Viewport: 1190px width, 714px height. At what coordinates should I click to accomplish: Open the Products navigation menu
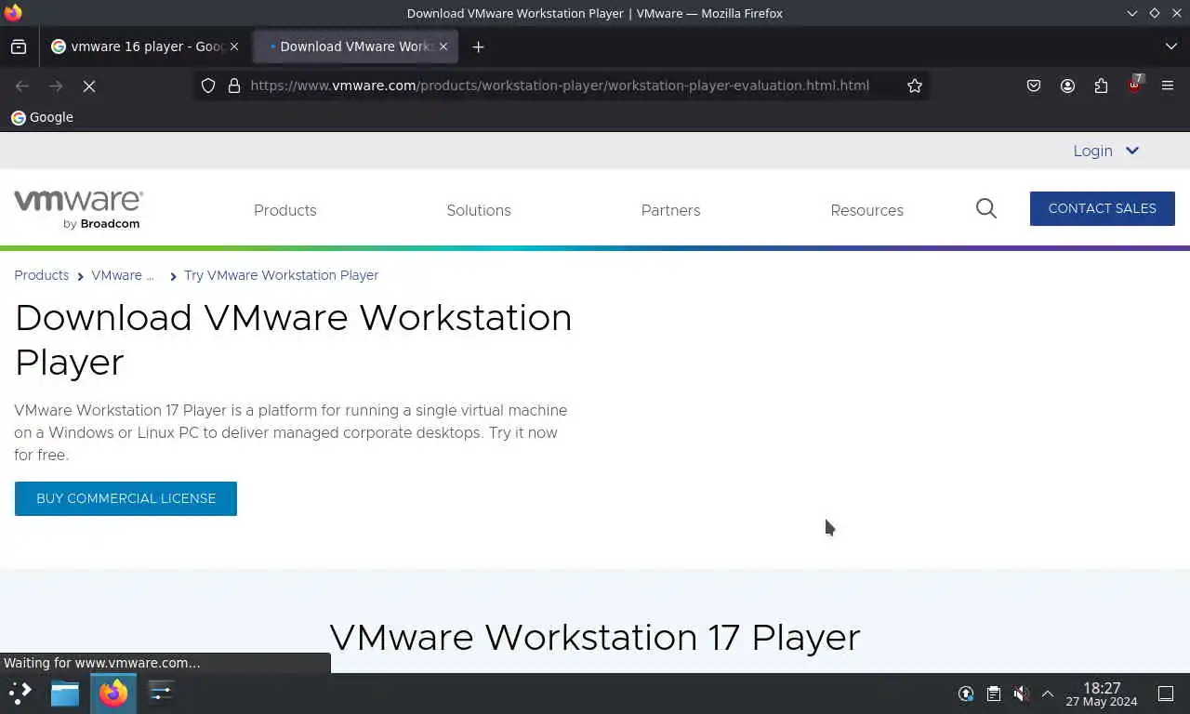pyautogui.click(x=285, y=210)
